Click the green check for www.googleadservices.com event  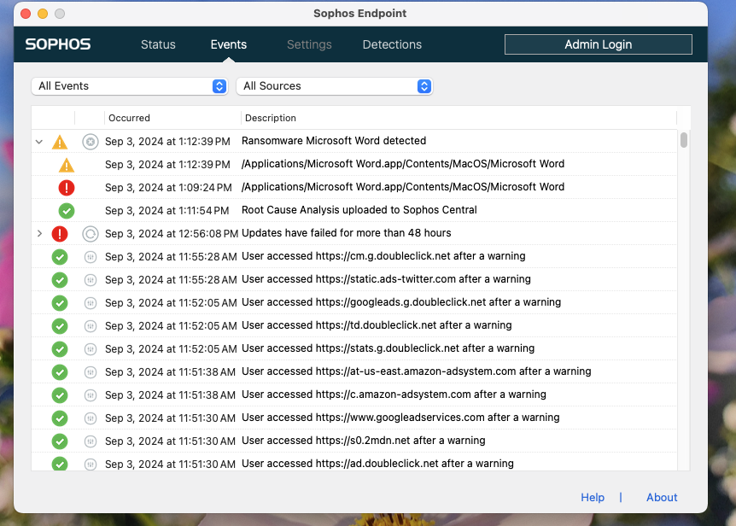tap(60, 418)
